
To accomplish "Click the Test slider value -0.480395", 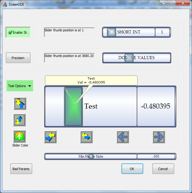I will (156, 106).
